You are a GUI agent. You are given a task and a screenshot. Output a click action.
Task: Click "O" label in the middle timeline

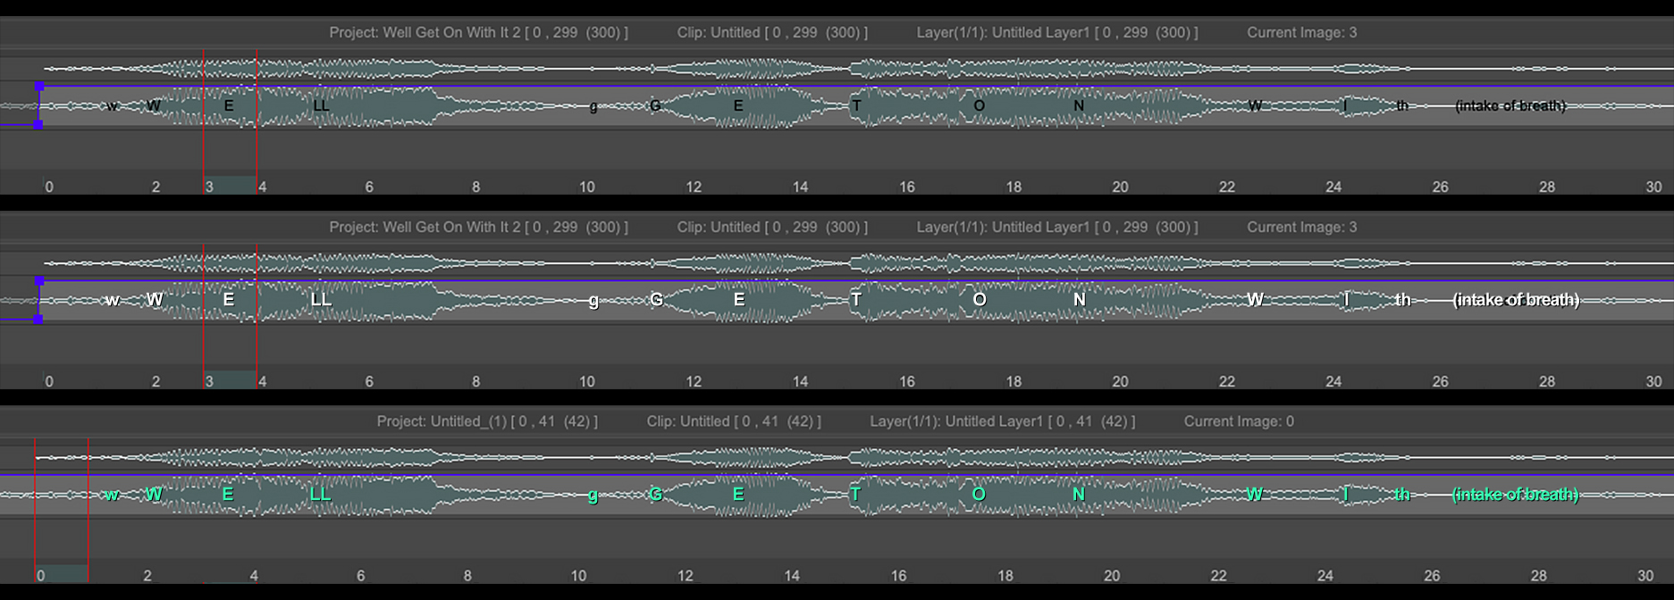point(980,300)
